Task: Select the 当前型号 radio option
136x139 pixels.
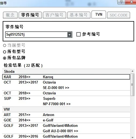Action: [x=5, y=45]
